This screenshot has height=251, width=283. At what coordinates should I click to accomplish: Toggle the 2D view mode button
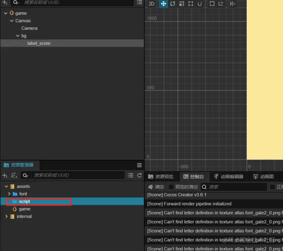pos(151,4)
